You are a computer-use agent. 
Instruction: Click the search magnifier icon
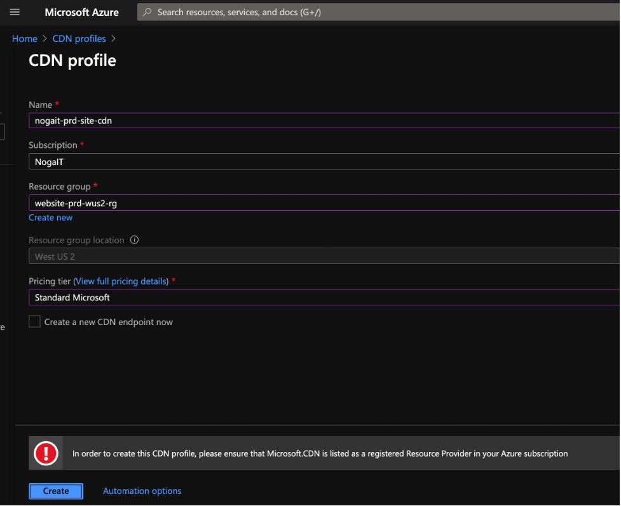point(147,12)
